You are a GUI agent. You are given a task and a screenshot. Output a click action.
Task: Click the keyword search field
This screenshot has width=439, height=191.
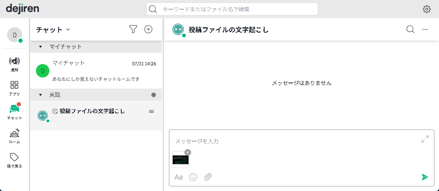232,9
